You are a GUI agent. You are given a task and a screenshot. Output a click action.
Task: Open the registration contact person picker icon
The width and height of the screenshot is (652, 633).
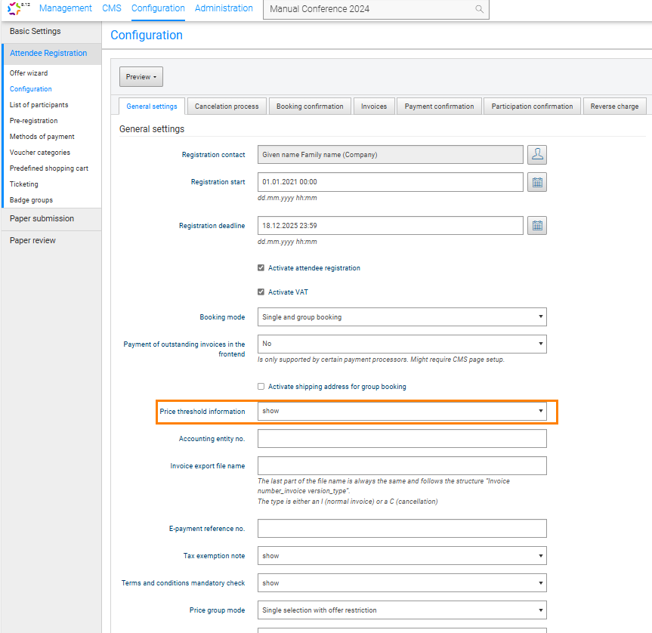point(537,155)
